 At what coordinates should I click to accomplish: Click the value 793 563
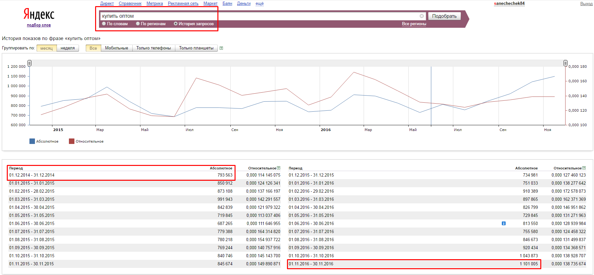tap(225, 175)
